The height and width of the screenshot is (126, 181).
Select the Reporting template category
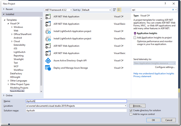pos(19,56)
